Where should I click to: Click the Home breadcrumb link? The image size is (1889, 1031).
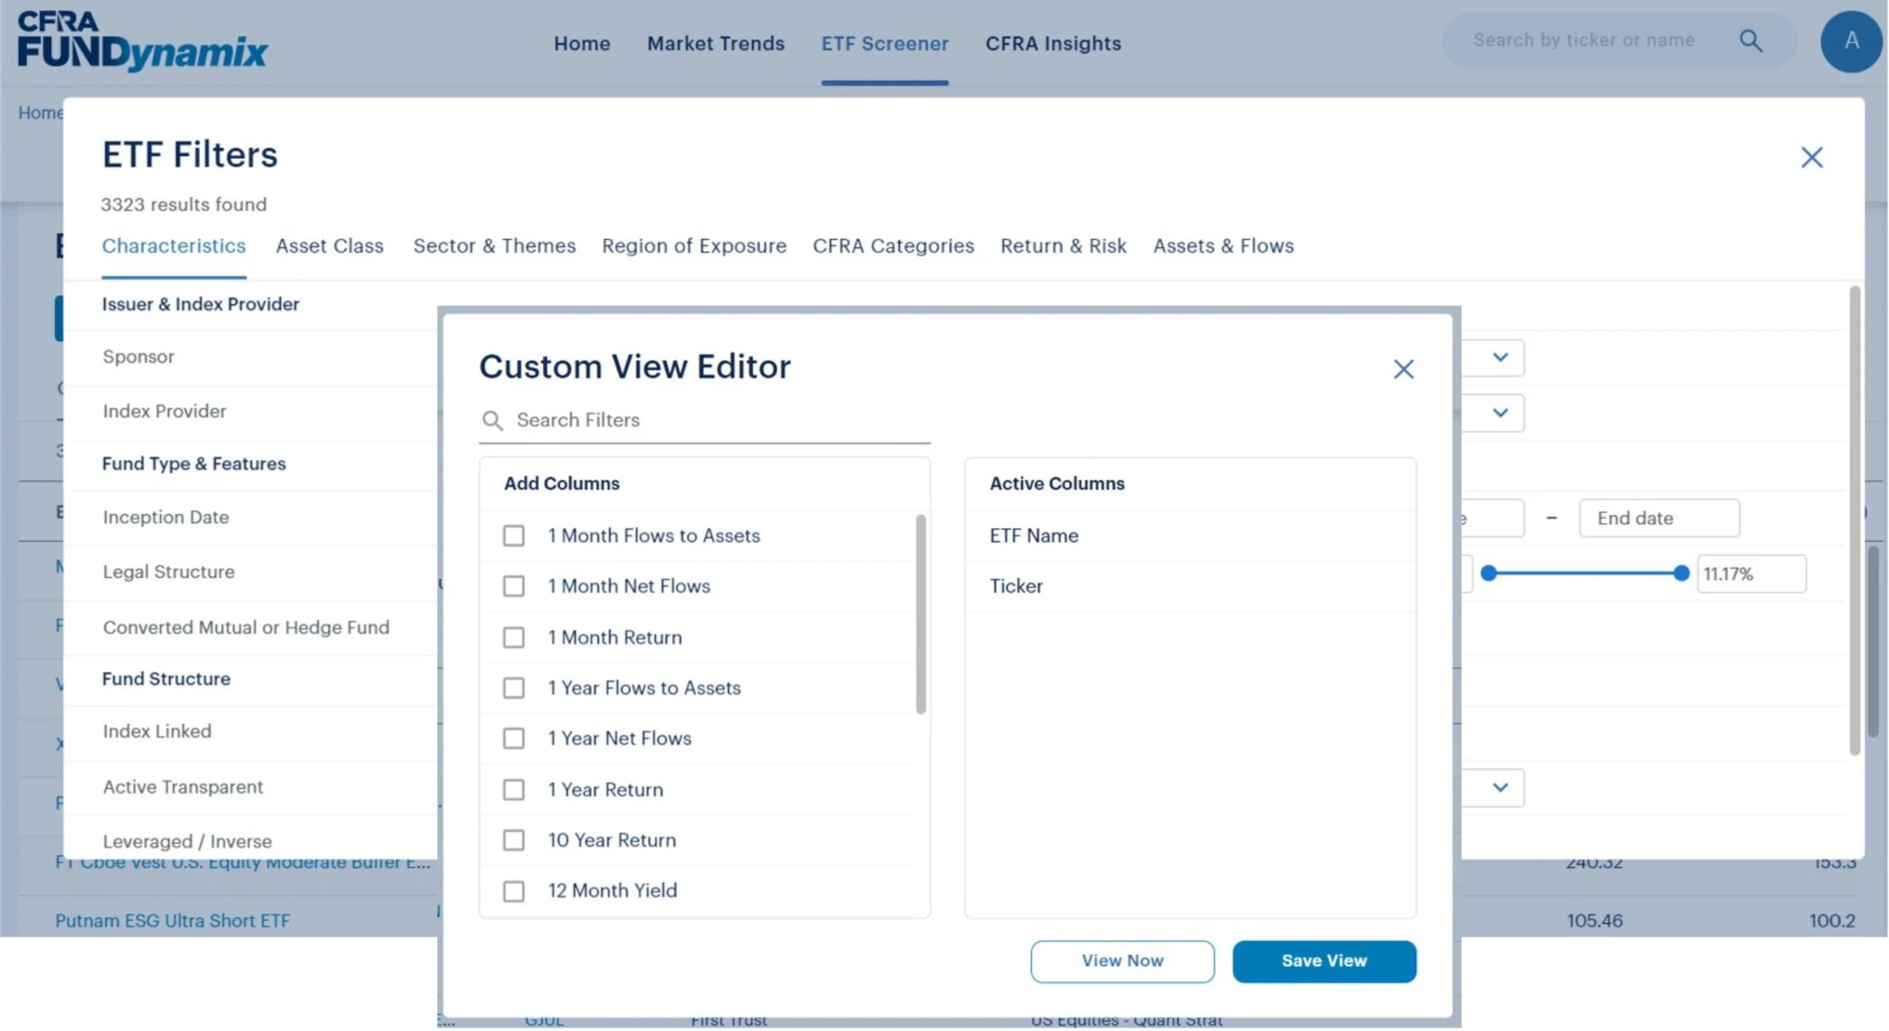coord(40,113)
